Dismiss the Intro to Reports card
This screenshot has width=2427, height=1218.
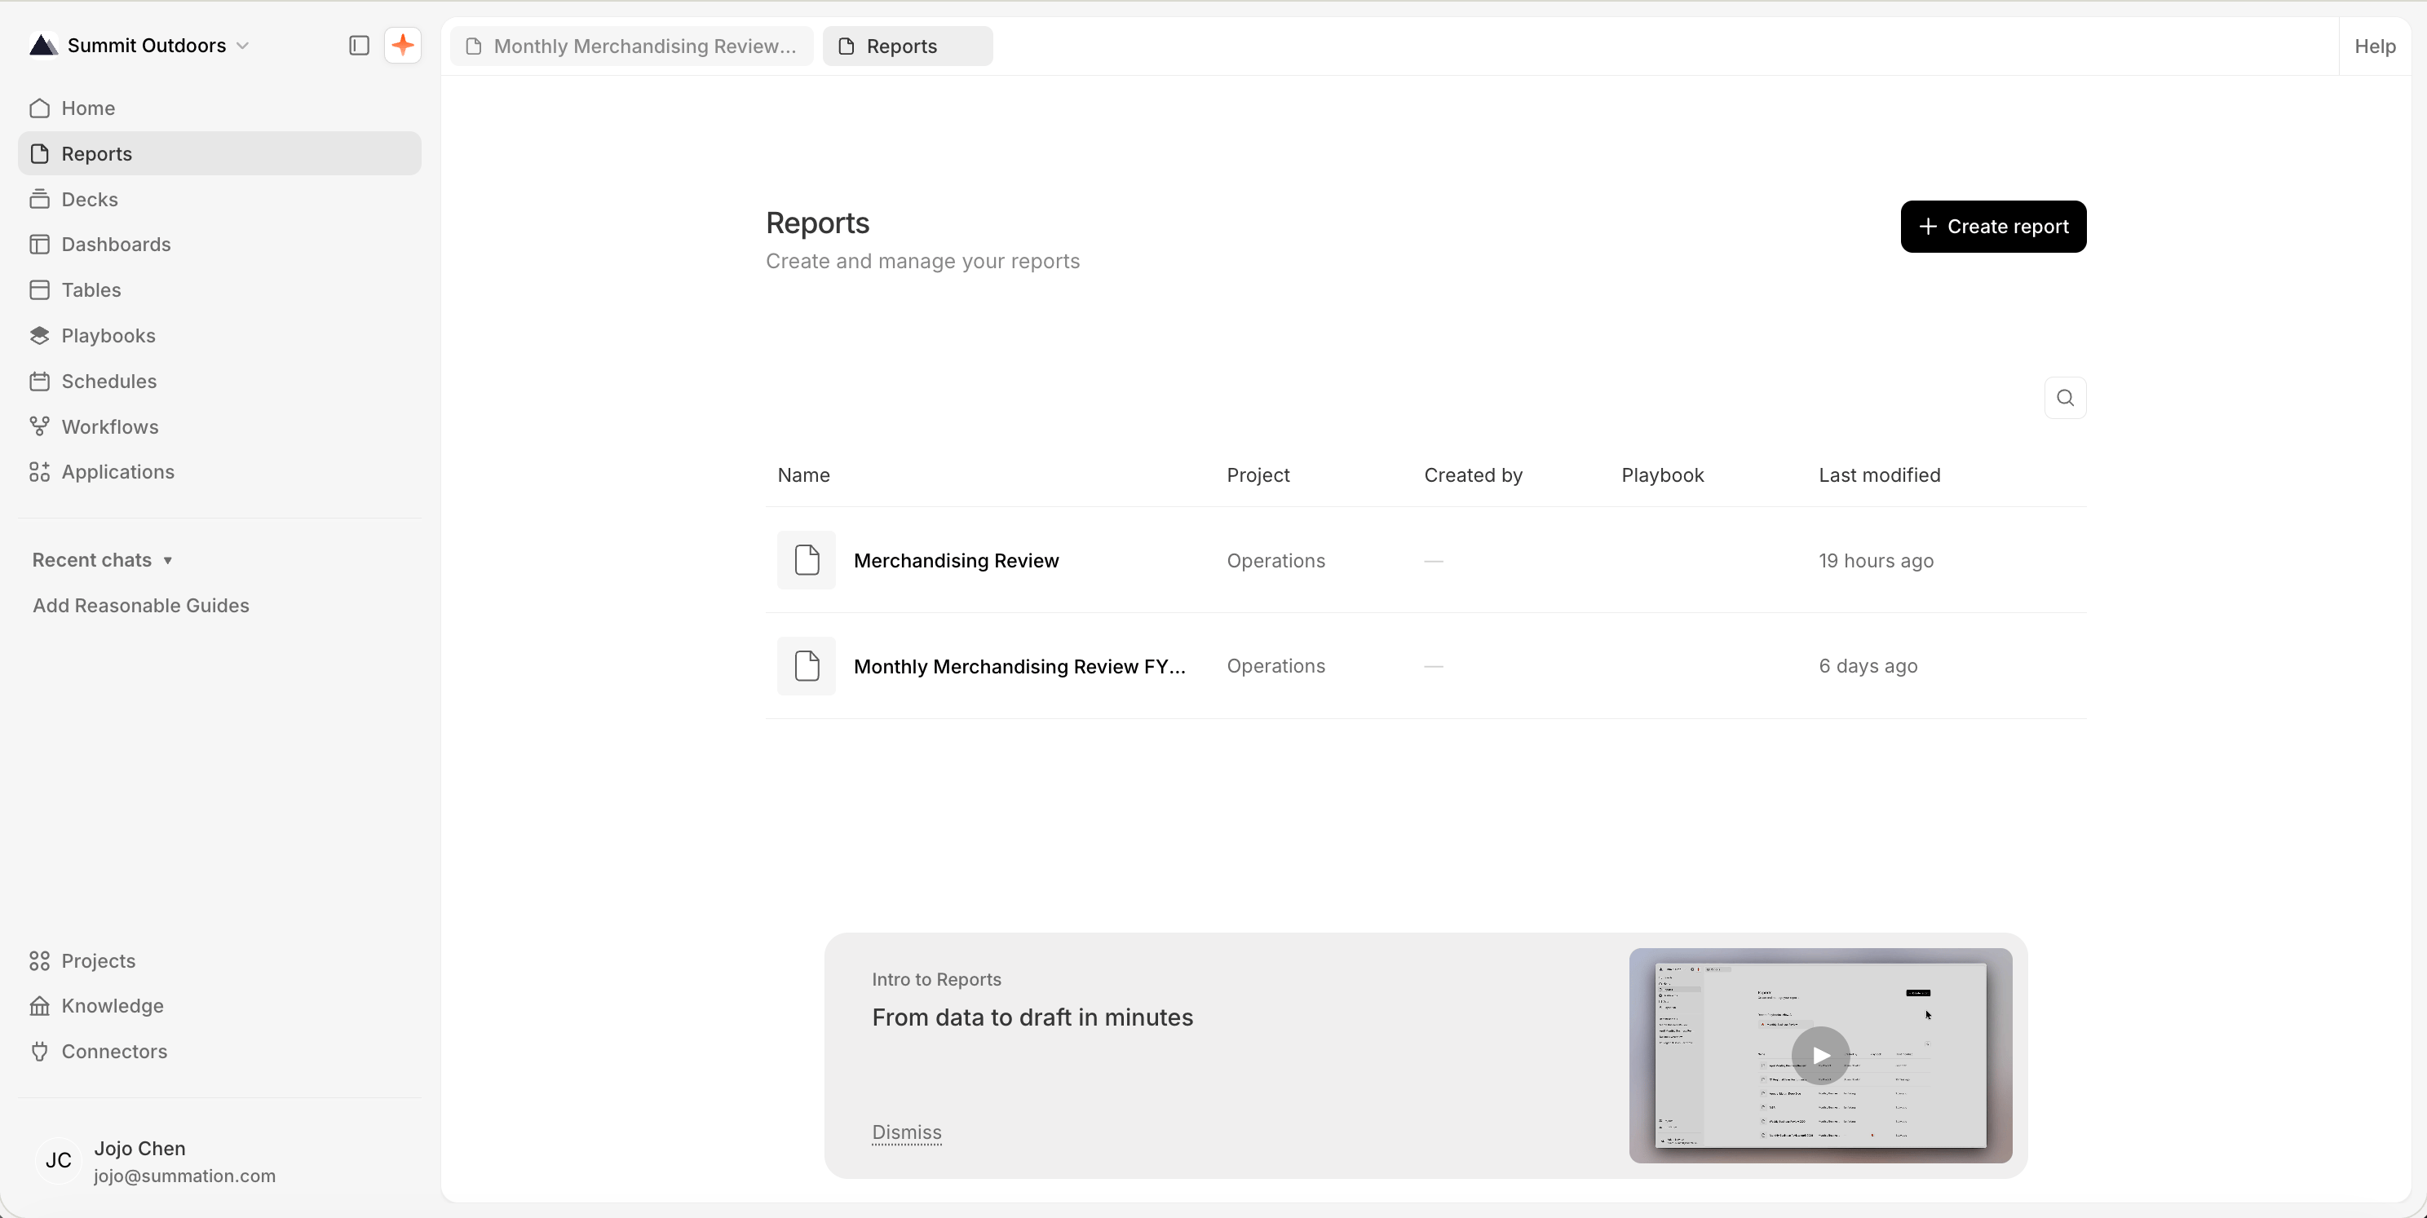click(x=906, y=1132)
